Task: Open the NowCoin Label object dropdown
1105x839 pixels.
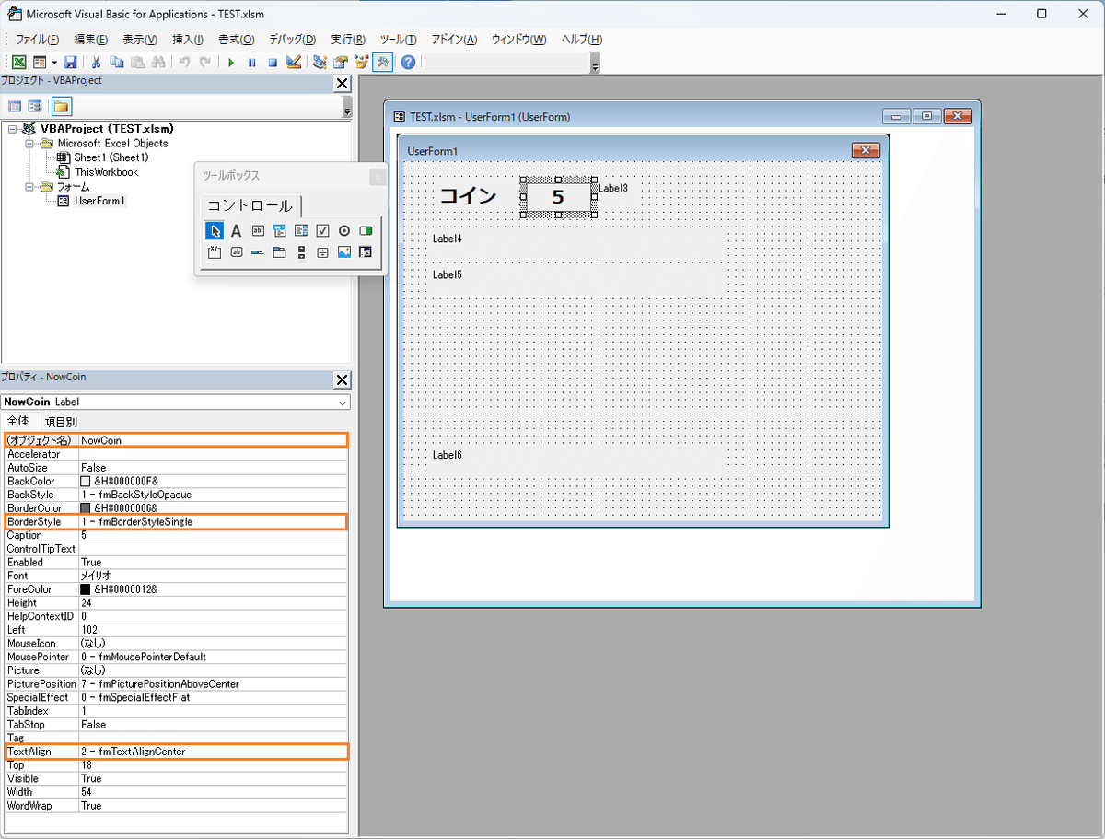Action: (x=343, y=402)
